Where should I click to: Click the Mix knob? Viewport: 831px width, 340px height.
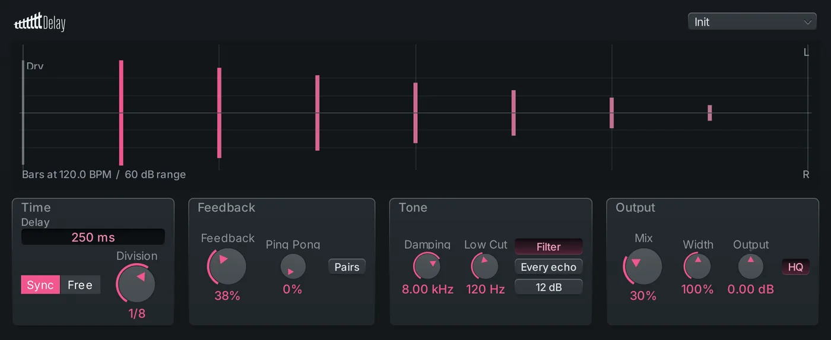pyautogui.click(x=643, y=266)
